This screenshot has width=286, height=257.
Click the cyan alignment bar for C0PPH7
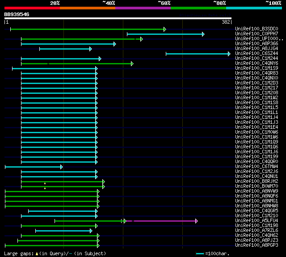pyautogui.click(x=166, y=34)
